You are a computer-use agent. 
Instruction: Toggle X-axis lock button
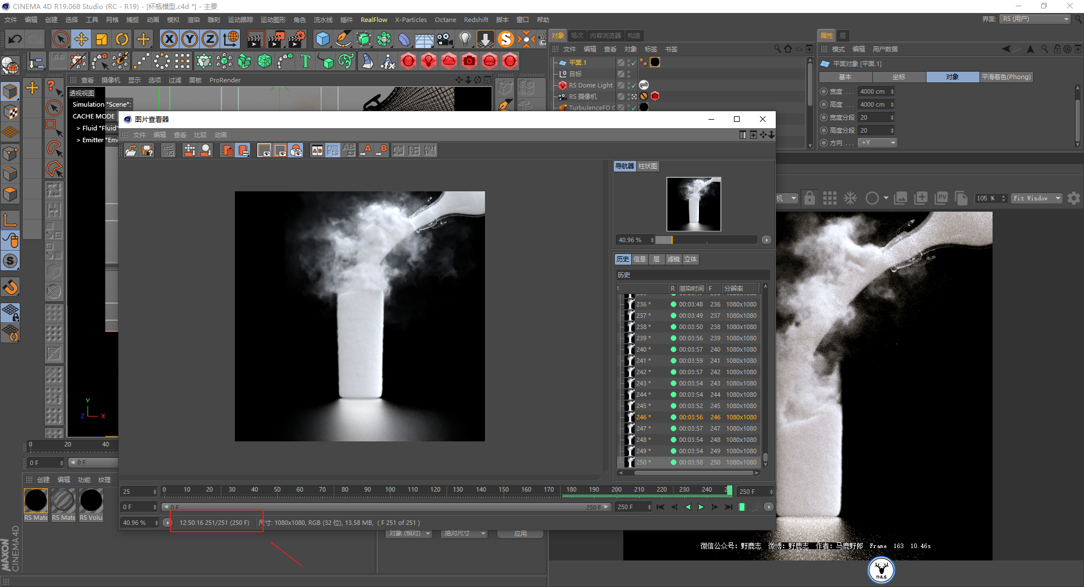click(169, 39)
